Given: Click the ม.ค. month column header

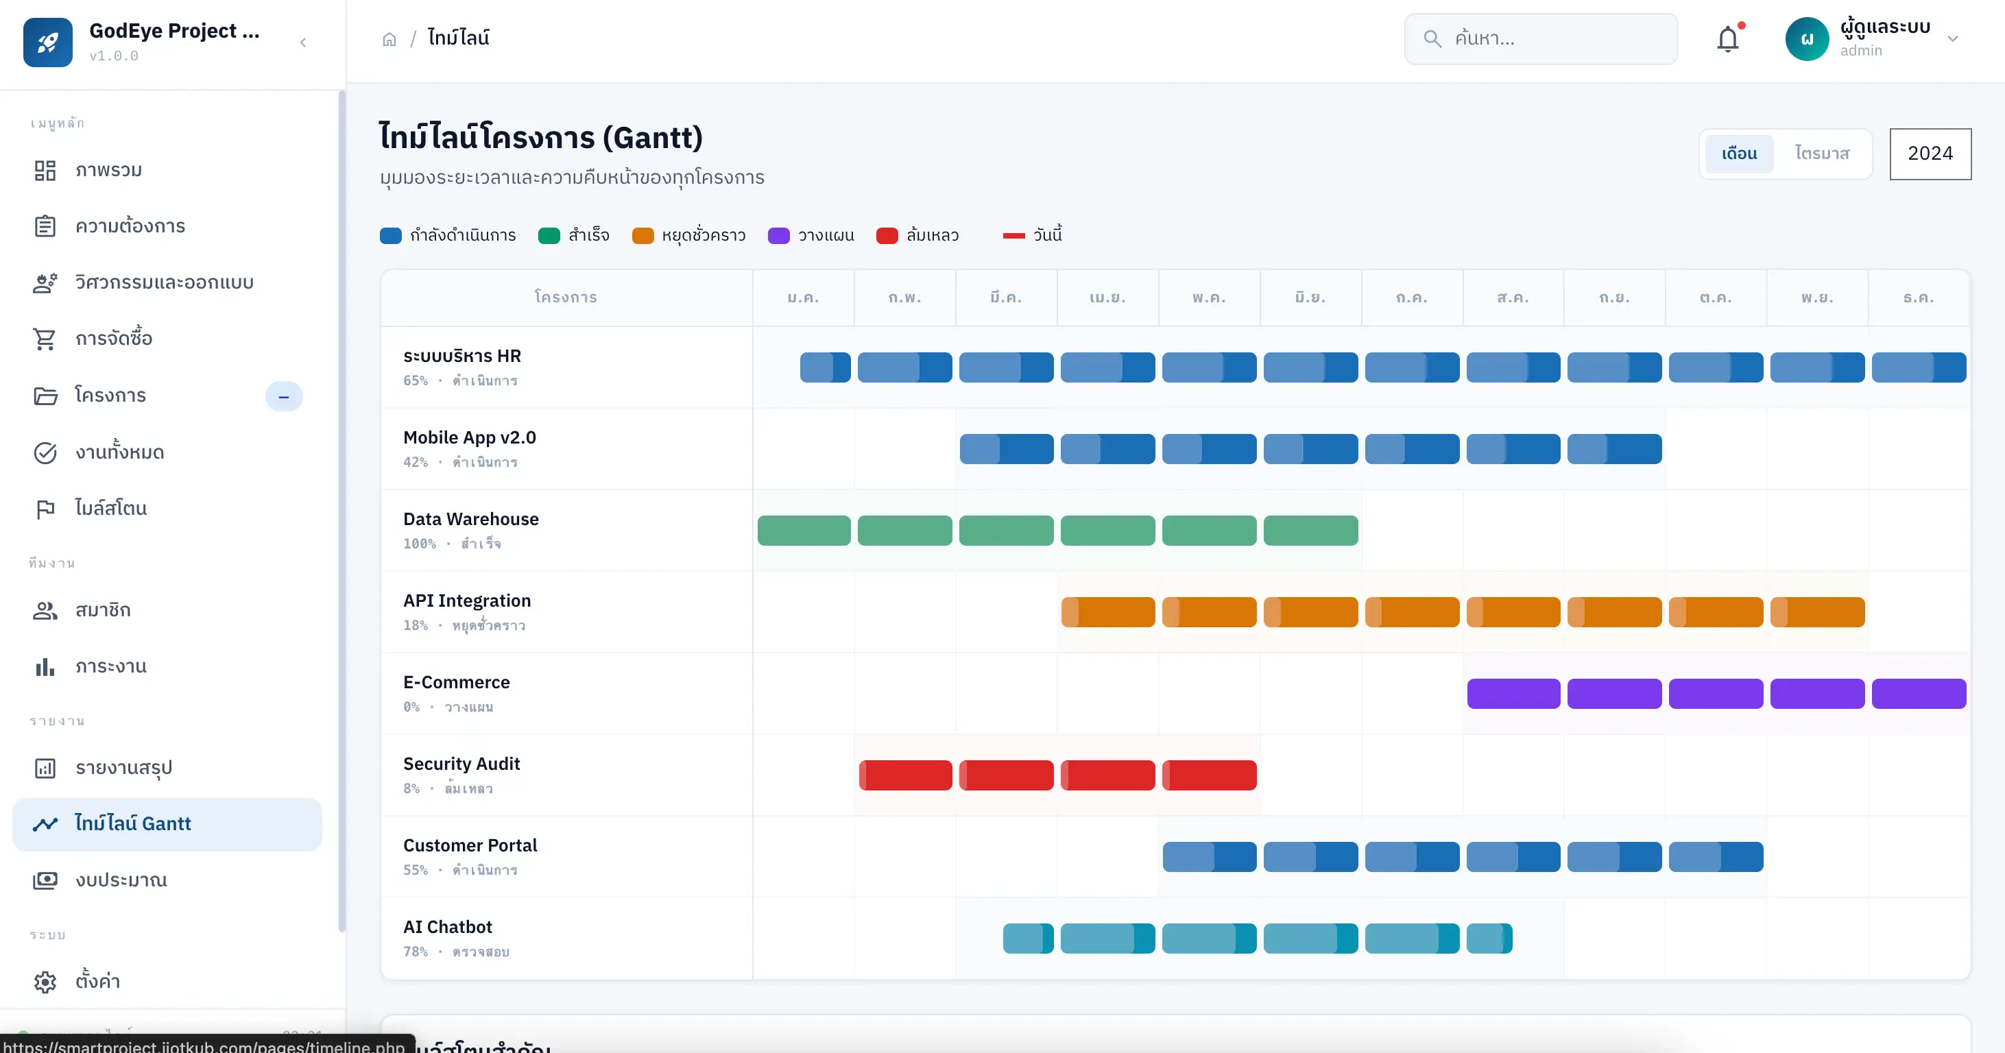Looking at the screenshot, I should coord(803,298).
